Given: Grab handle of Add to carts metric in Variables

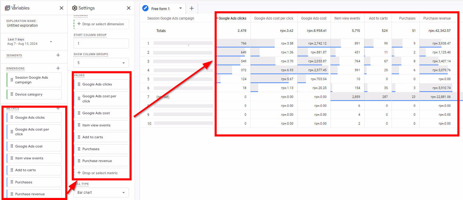Looking at the screenshot, I should [x=12, y=170].
